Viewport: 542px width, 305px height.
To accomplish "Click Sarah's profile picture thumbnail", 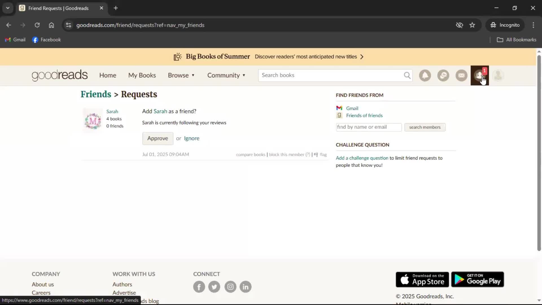I will (93, 121).
